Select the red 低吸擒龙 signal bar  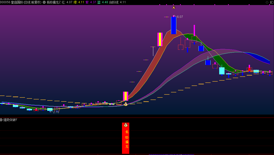point(126,138)
